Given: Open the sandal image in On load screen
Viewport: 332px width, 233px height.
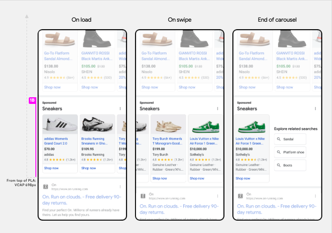Looking at the screenshot, I should (60, 39).
